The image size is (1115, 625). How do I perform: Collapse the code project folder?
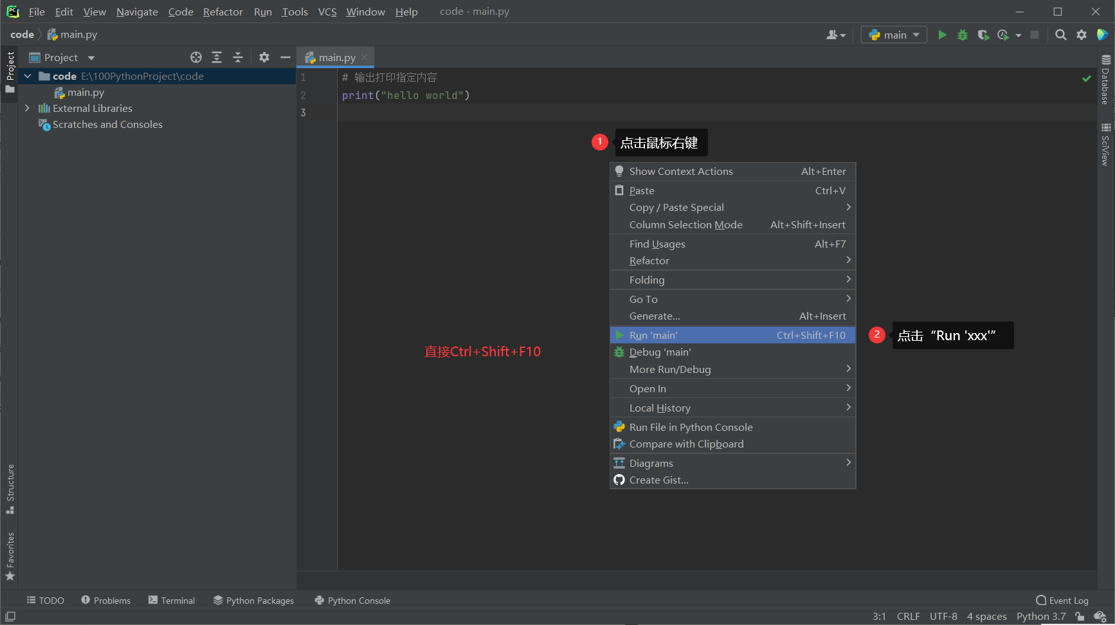click(28, 76)
